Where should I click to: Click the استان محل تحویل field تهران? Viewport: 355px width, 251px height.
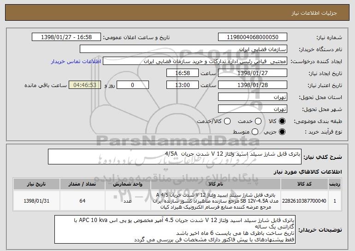tap(253, 97)
